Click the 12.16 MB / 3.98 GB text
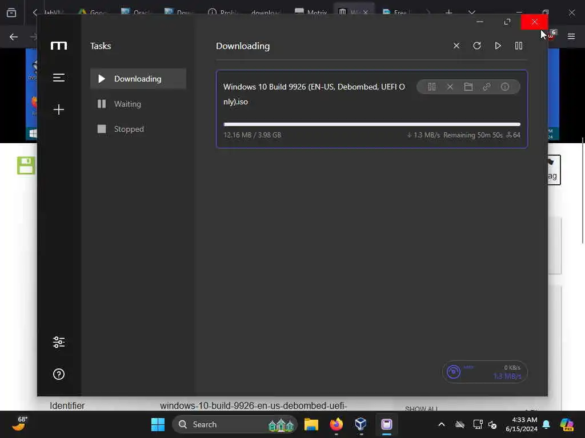The height and width of the screenshot is (438, 585). [x=252, y=135]
